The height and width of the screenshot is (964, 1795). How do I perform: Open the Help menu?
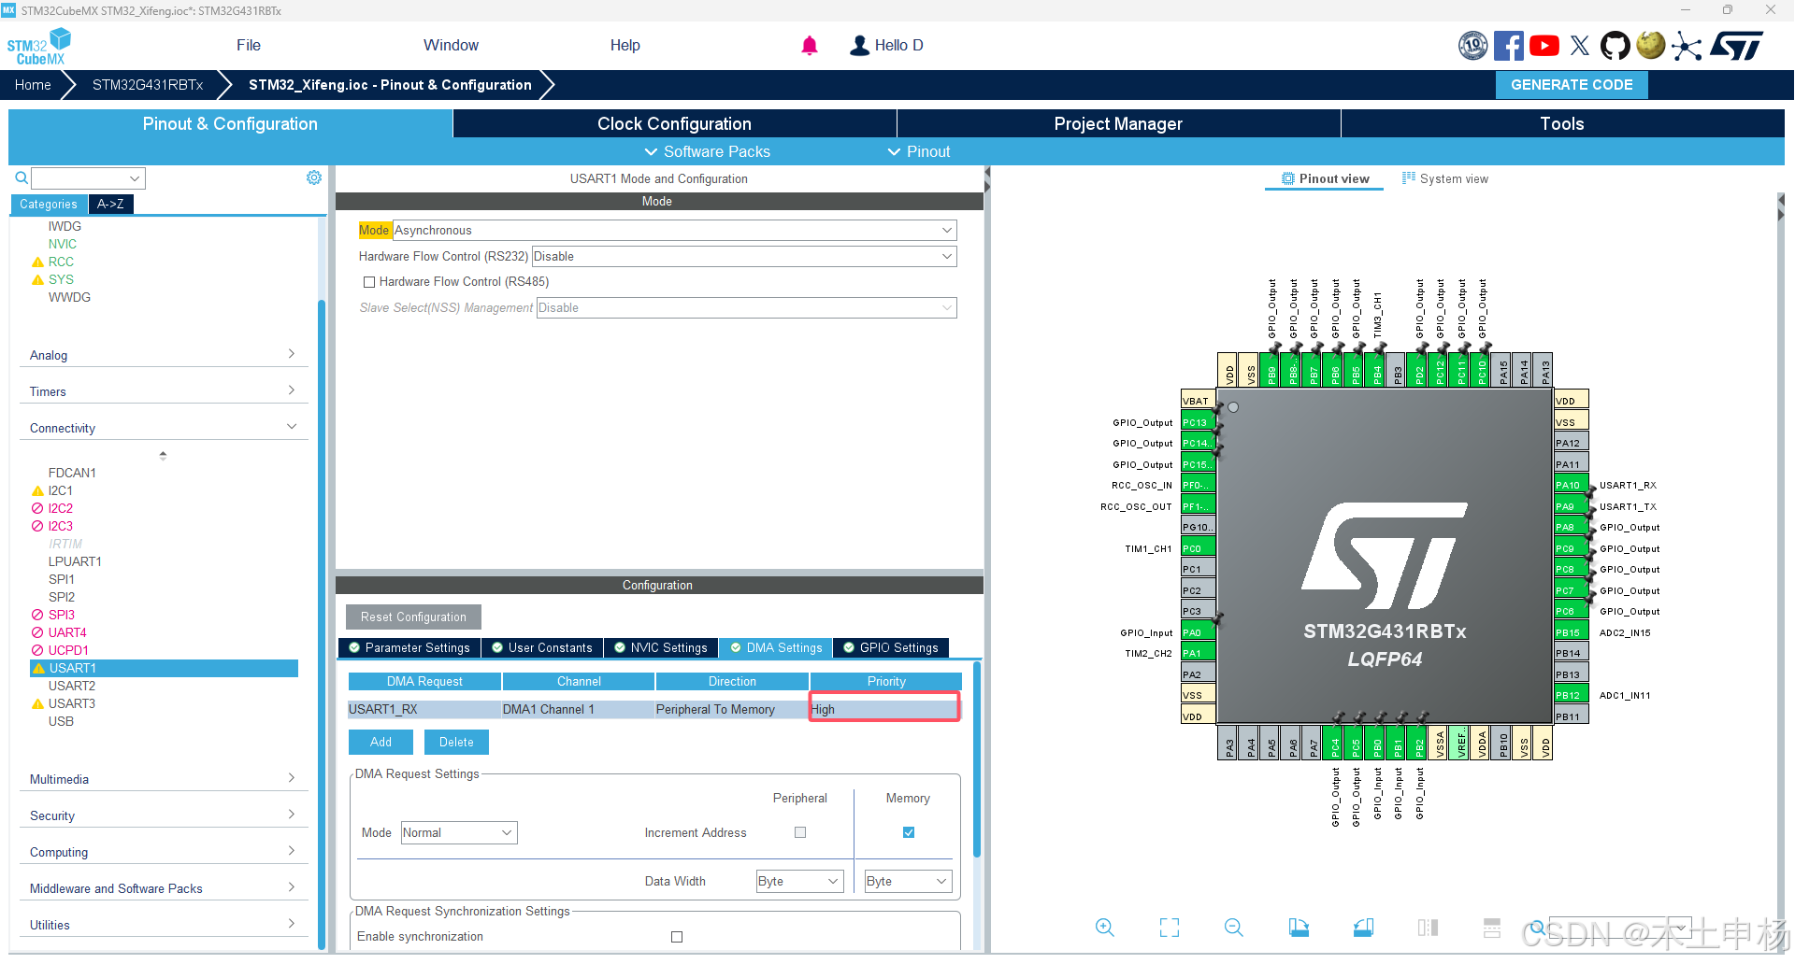625,46
